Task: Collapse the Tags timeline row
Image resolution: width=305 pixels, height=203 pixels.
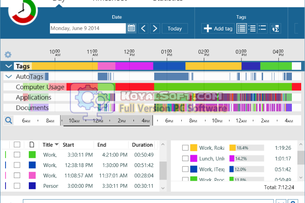Action: (x=8, y=66)
